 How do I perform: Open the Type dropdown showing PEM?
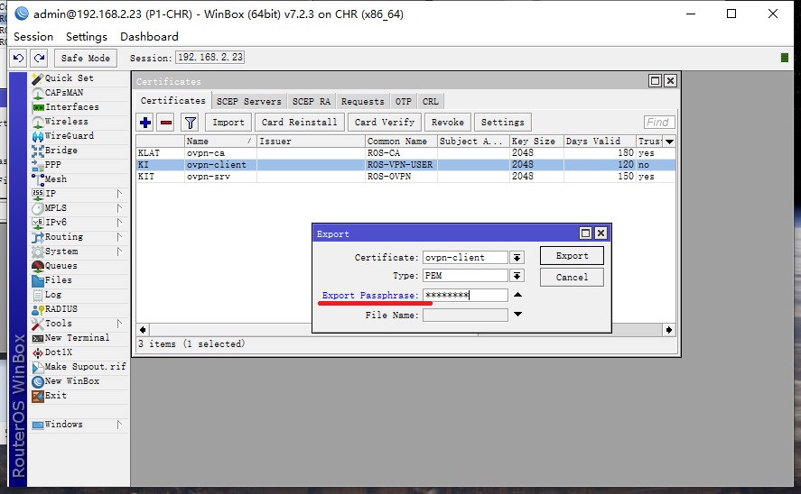coord(517,276)
